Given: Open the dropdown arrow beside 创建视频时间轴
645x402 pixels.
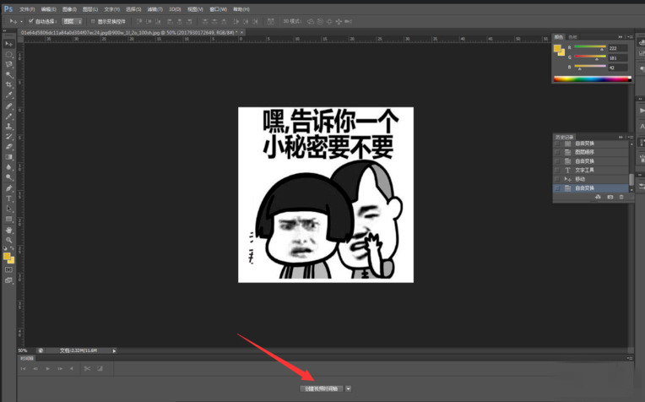Looking at the screenshot, I should click(x=349, y=388).
